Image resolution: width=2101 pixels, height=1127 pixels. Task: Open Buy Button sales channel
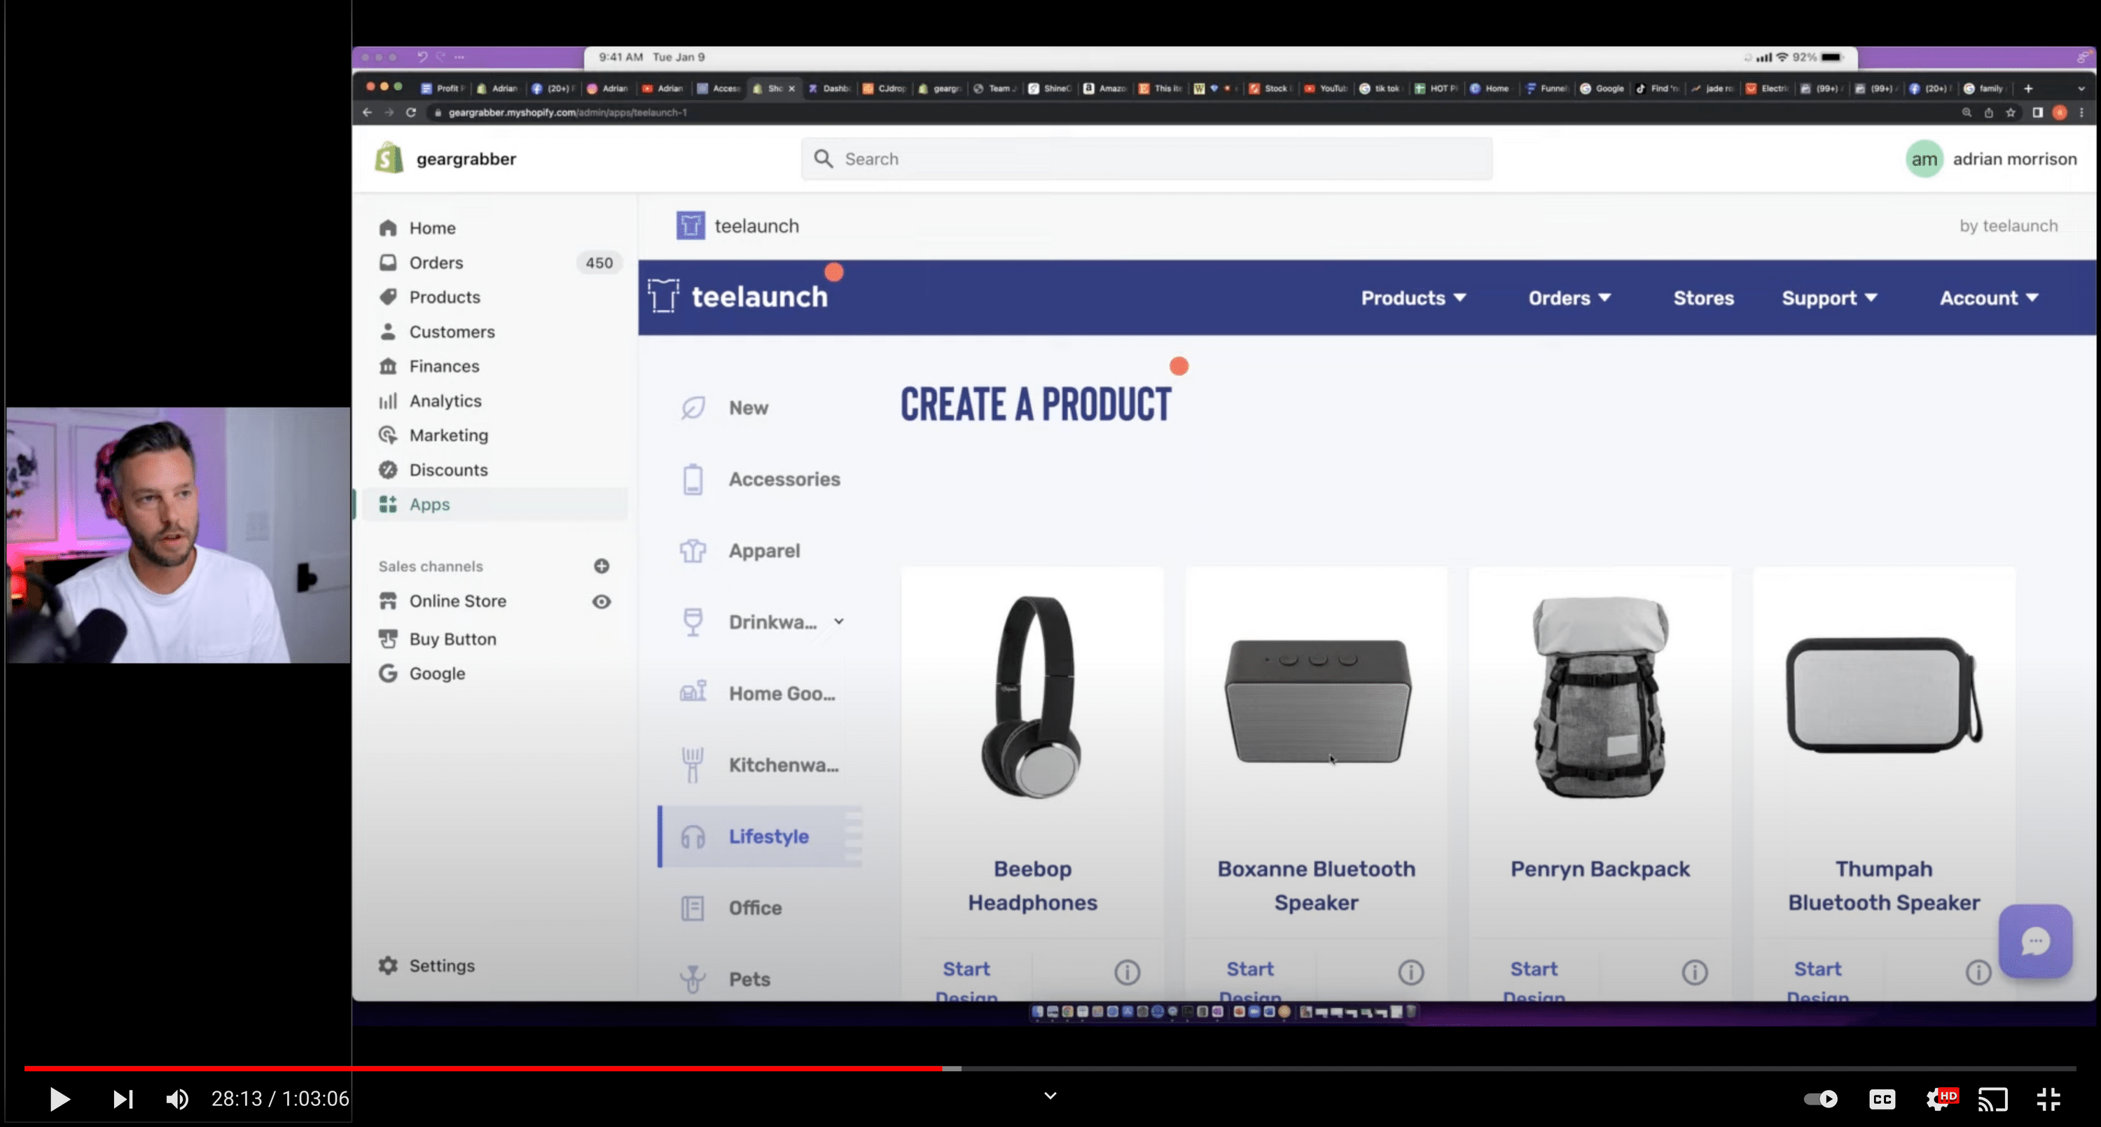coord(452,638)
